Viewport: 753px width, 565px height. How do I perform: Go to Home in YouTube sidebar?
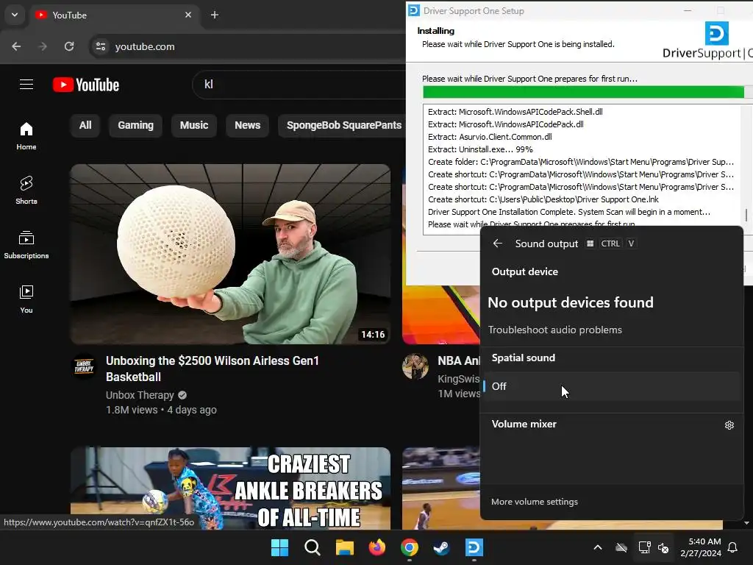26,136
